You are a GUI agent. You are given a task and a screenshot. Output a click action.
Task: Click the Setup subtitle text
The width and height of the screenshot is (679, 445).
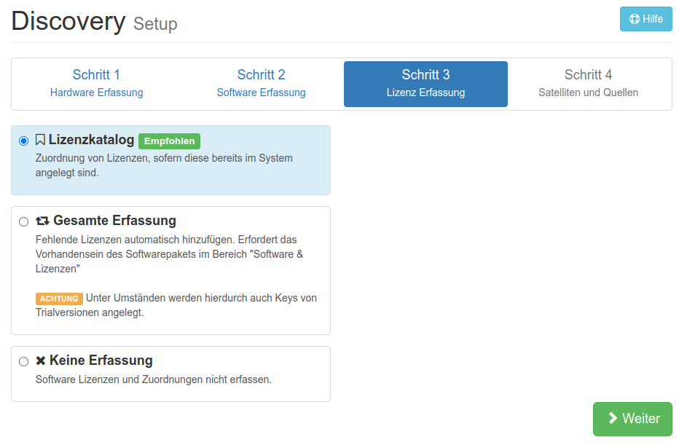point(155,24)
